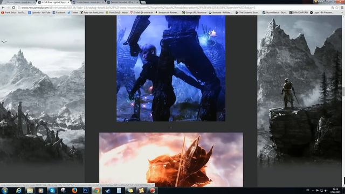Open the Uploads - YouTube bookmark
This screenshot has width=345, height=194.
point(39,12)
